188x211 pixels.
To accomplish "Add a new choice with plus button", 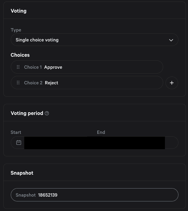I will pos(172,83).
